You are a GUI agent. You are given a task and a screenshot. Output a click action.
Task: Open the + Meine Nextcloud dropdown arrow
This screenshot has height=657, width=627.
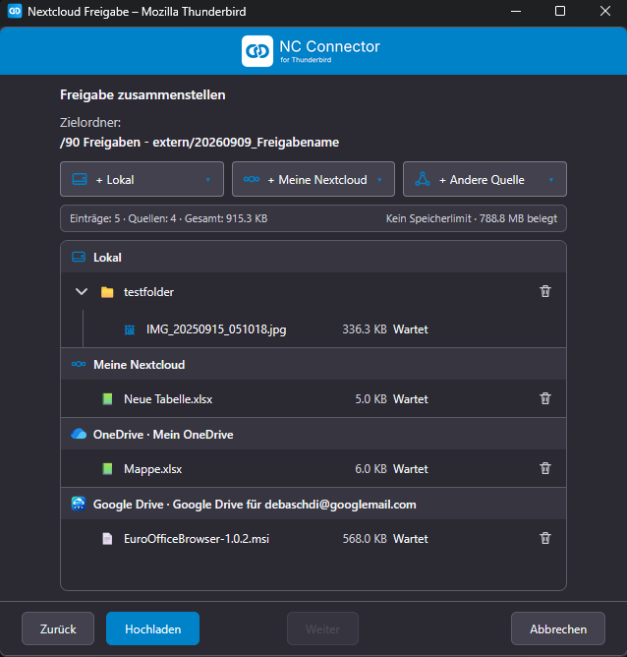tap(379, 180)
